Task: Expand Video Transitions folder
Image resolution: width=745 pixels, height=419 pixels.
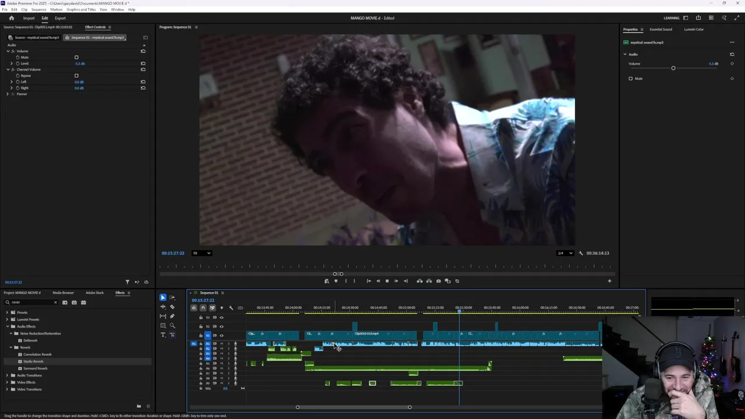Action: [7, 389]
